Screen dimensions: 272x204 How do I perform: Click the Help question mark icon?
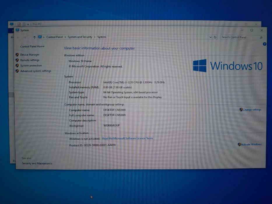264,44
